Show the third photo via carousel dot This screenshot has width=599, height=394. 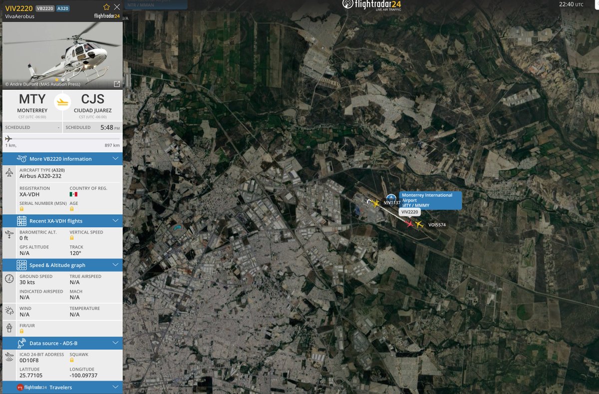68,79
